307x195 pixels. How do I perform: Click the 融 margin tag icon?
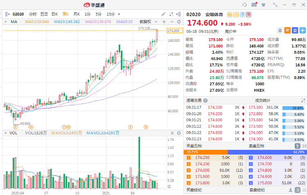coord(230,14)
